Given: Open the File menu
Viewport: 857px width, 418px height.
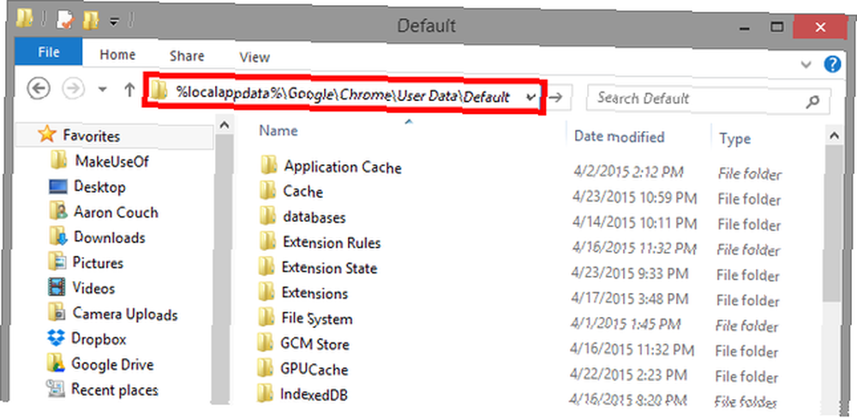Looking at the screenshot, I should 49,52.
